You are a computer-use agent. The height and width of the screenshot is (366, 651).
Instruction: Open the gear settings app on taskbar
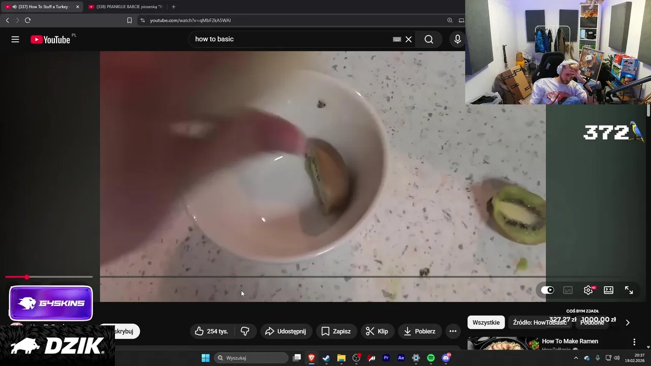pyautogui.click(x=416, y=358)
